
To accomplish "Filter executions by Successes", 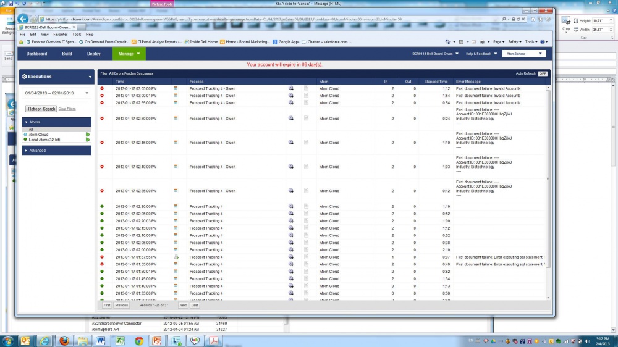I will tap(145, 73).
